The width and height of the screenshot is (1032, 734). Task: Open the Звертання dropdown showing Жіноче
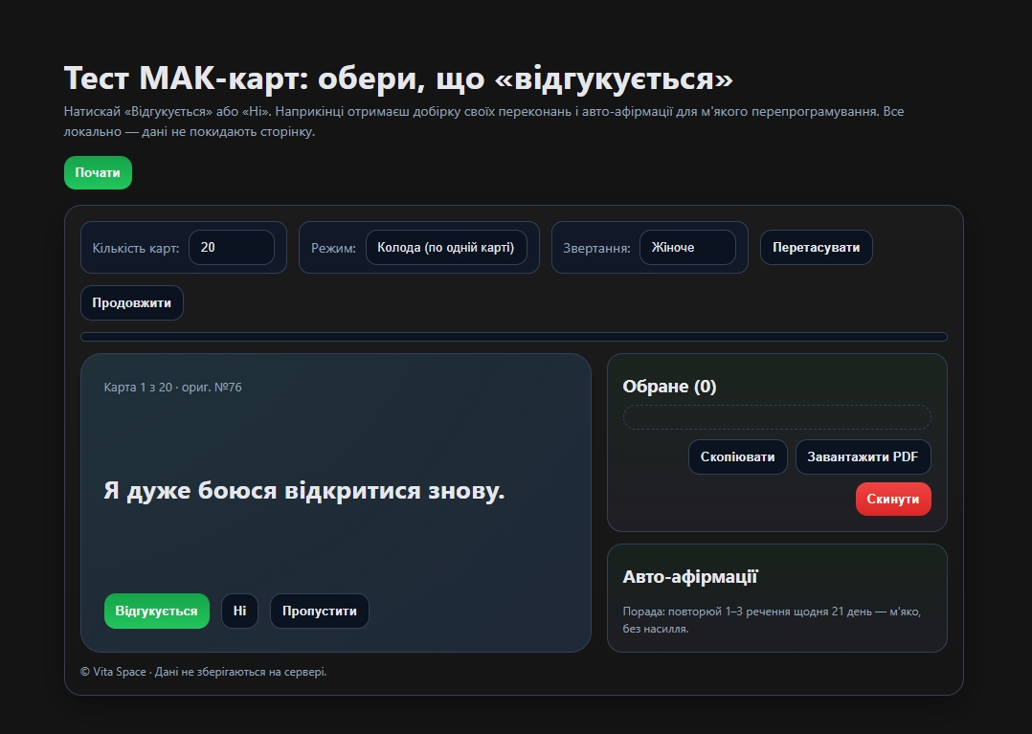pyautogui.click(x=686, y=247)
